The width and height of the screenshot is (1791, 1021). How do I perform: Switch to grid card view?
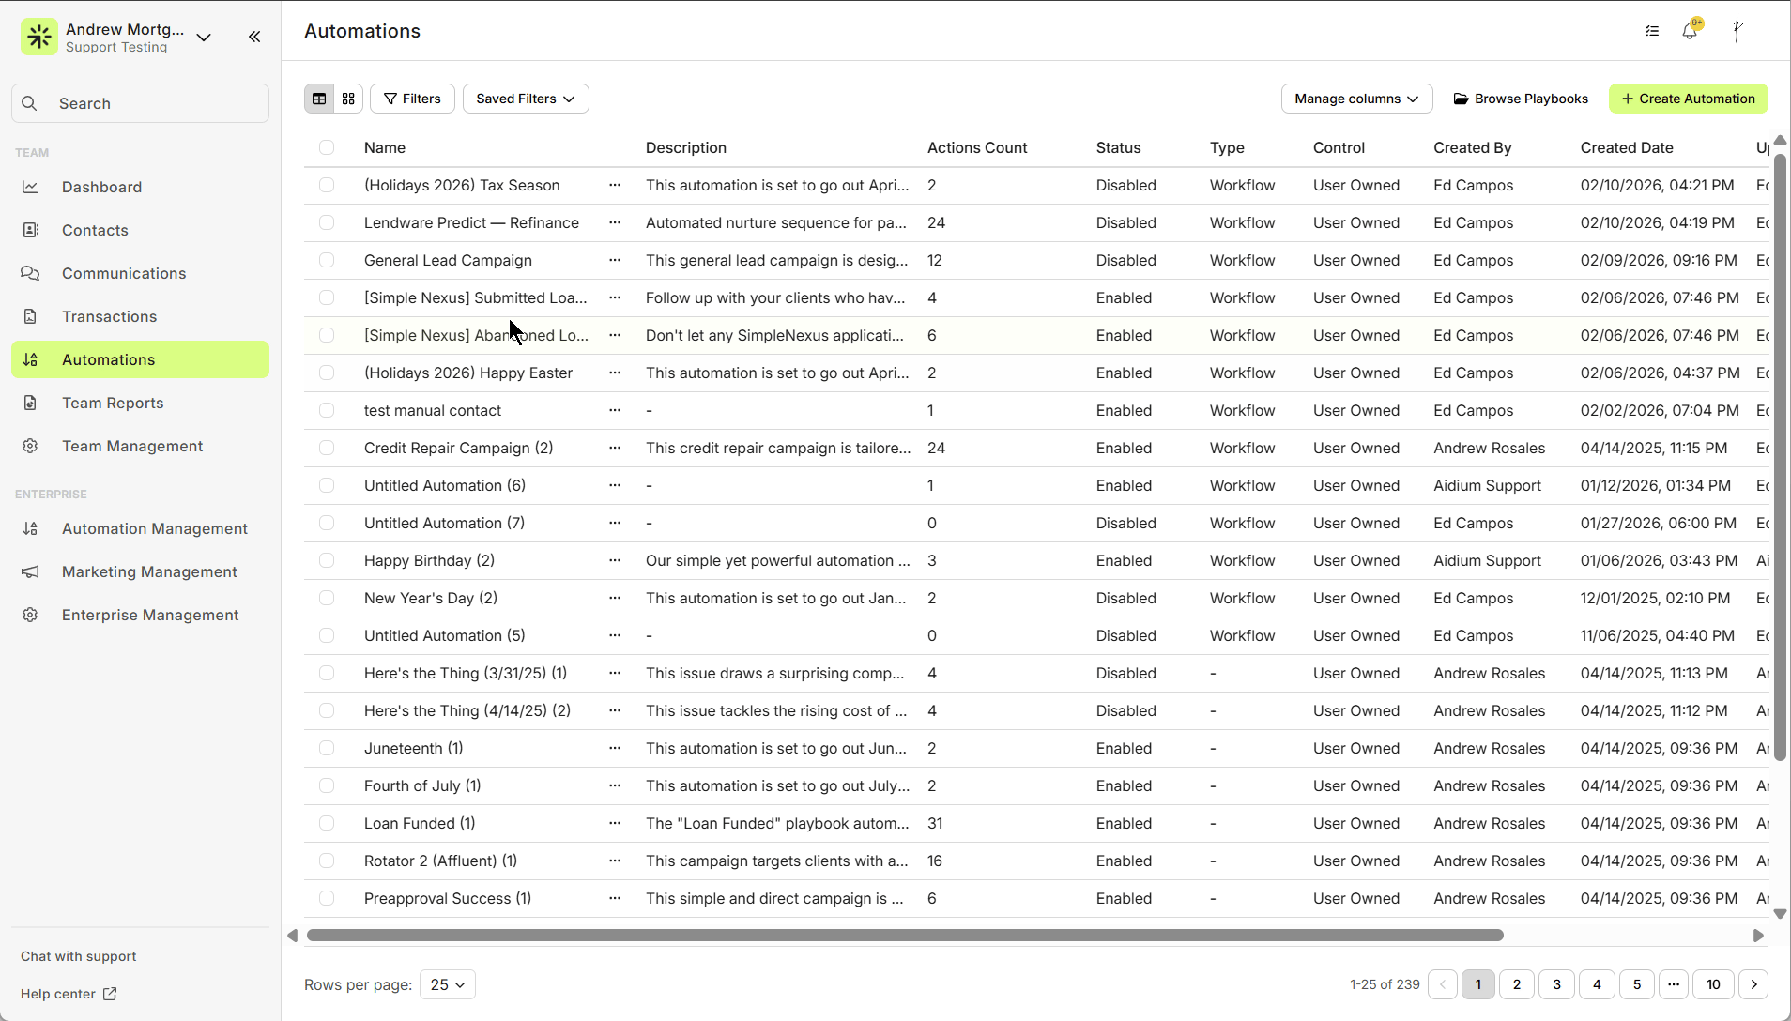348,99
